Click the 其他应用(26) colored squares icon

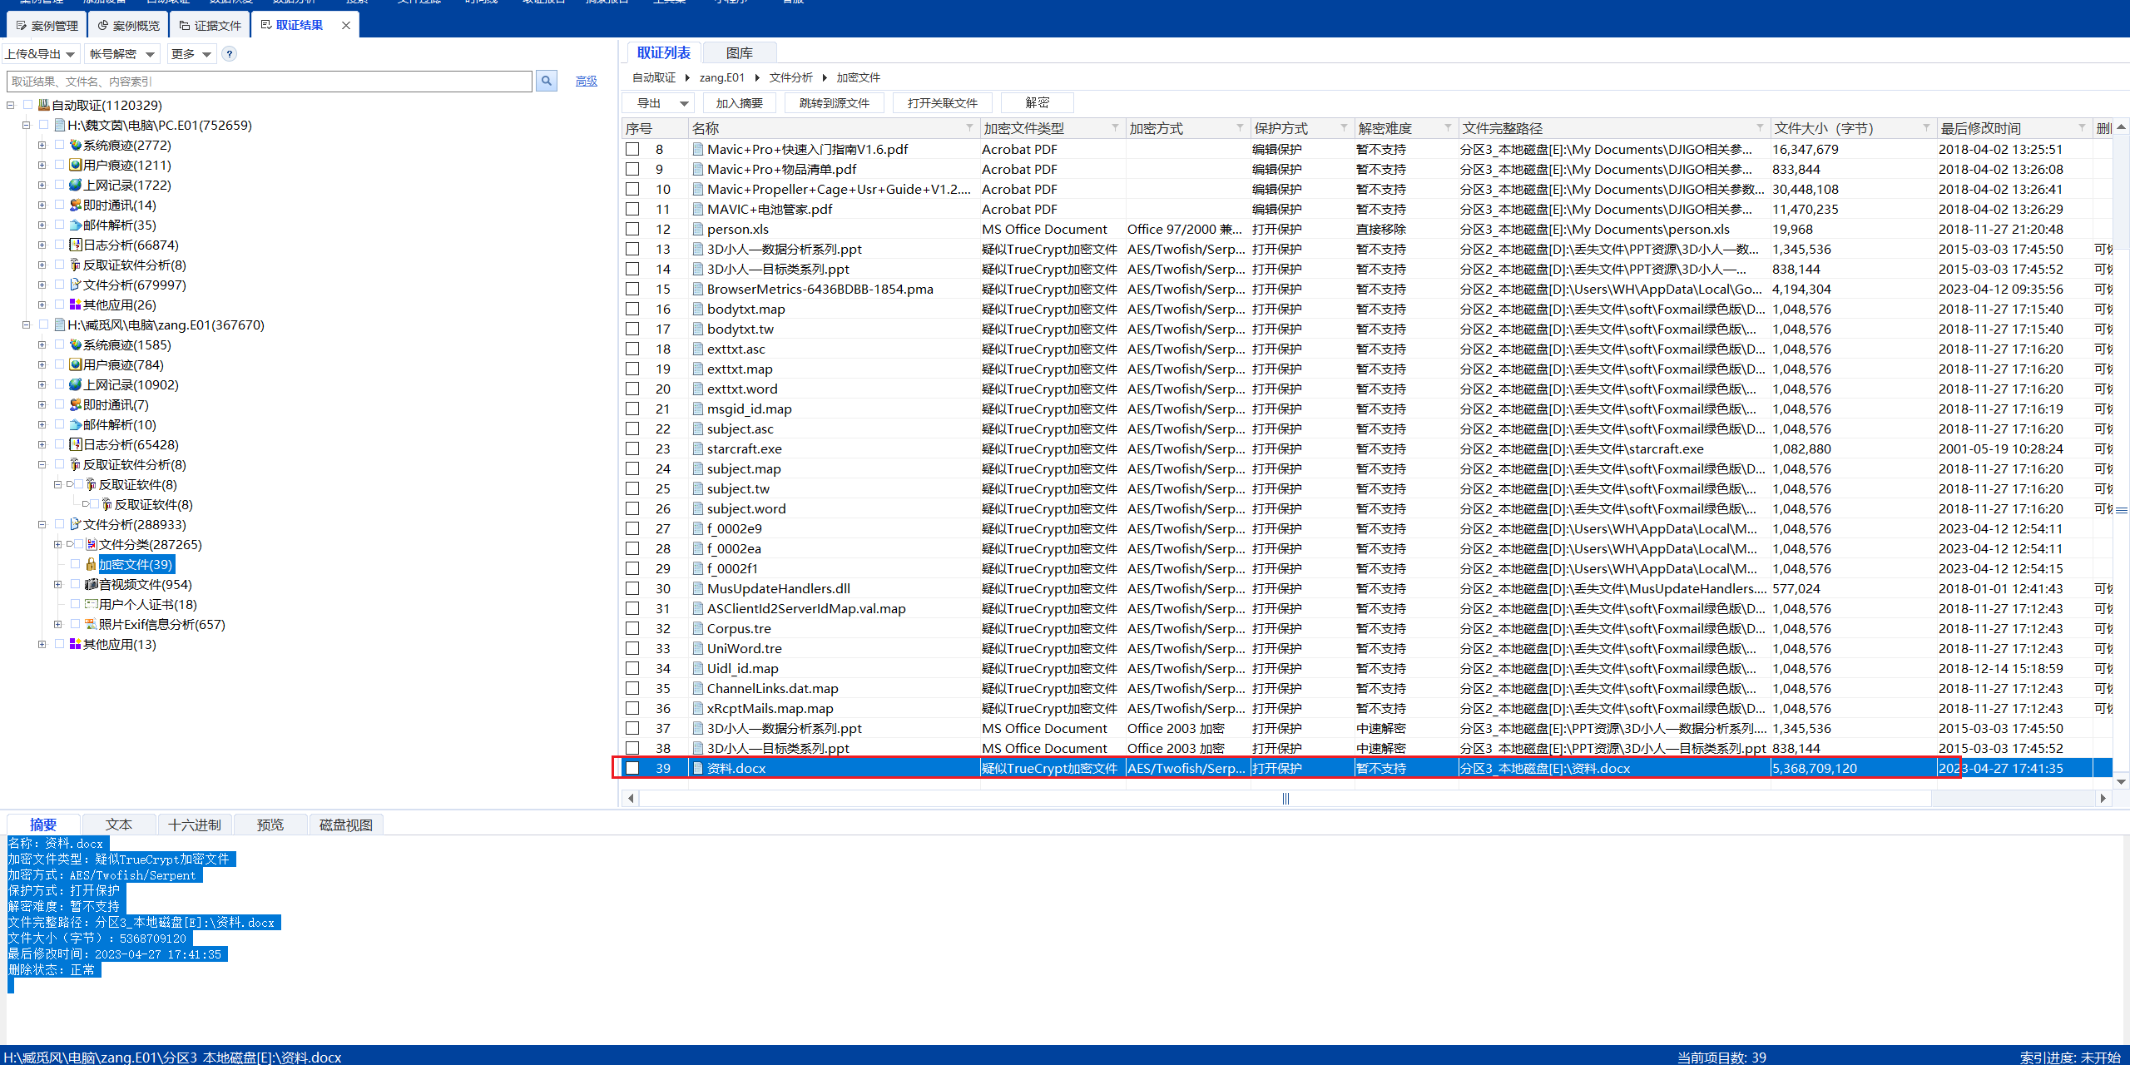[x=75, y=305]
